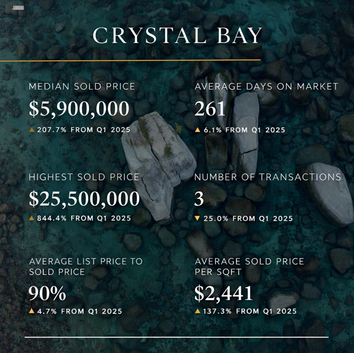This screenshot has height=353, width=354.
Task: Select the Highest Sold Price label
Action: (84, 177)
